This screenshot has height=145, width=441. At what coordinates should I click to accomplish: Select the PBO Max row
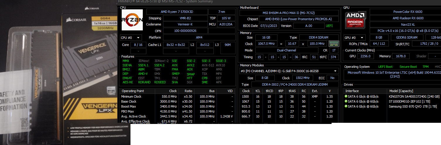pyautogui.click(x=178, y=111)
